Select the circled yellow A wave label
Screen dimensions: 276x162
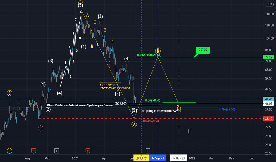coord(134,125)
